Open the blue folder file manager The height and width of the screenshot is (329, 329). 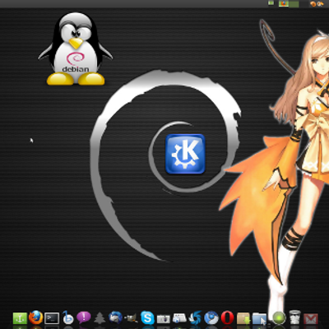coord(260,318)
